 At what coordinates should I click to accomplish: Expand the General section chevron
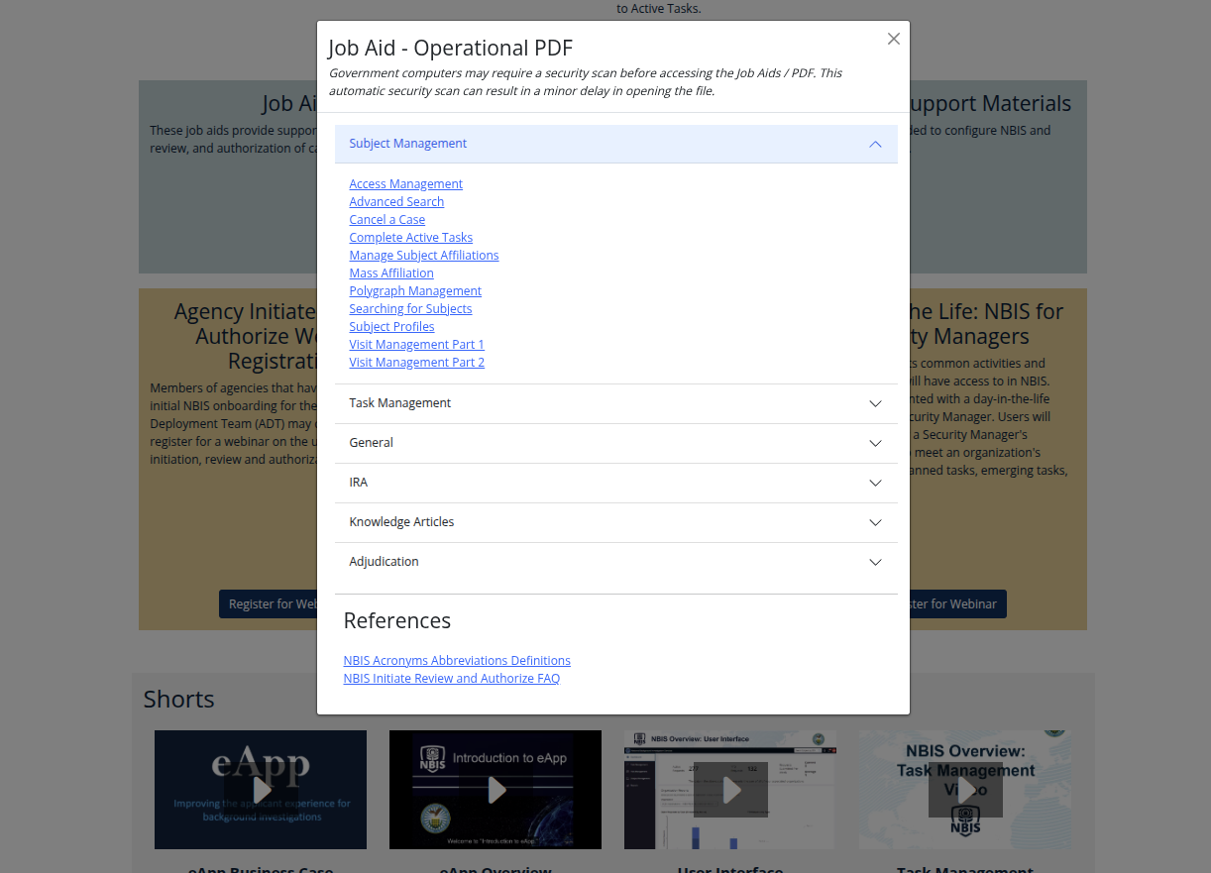point(875,443)
